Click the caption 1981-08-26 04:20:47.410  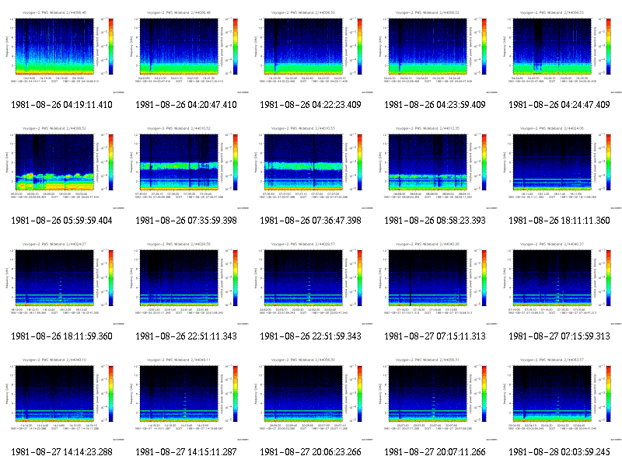point(186,105)
